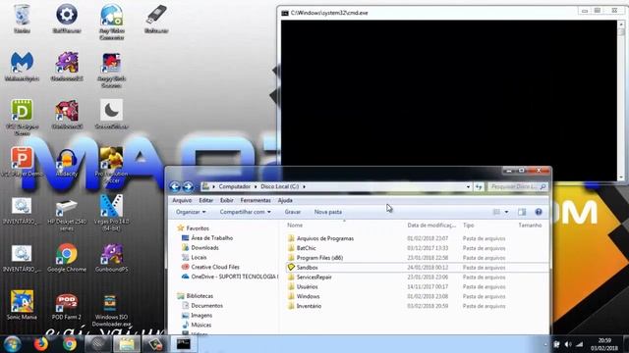The width and height of the screenshot is (629, 353).
Task: Sort by Data de modificação column
Action: (431, 226)
